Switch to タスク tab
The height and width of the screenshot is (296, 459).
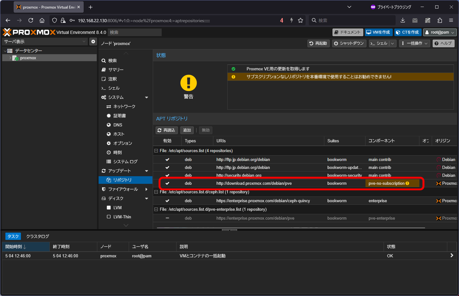tap(13, 236)
